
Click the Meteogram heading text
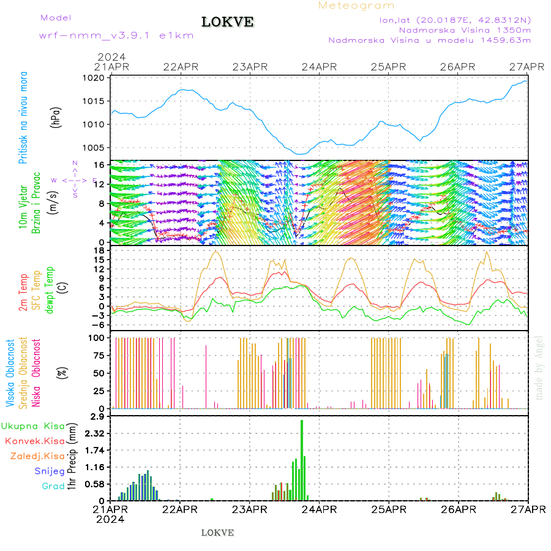pos(356,6)
